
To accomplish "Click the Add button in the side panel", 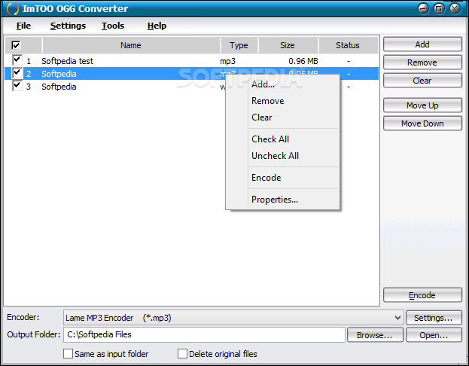I will pos(422,44).
